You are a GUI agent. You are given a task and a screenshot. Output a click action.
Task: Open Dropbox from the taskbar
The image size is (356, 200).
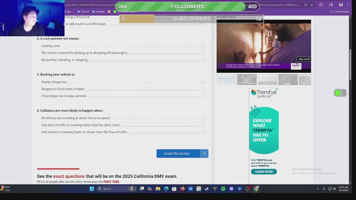coord(191,189)
